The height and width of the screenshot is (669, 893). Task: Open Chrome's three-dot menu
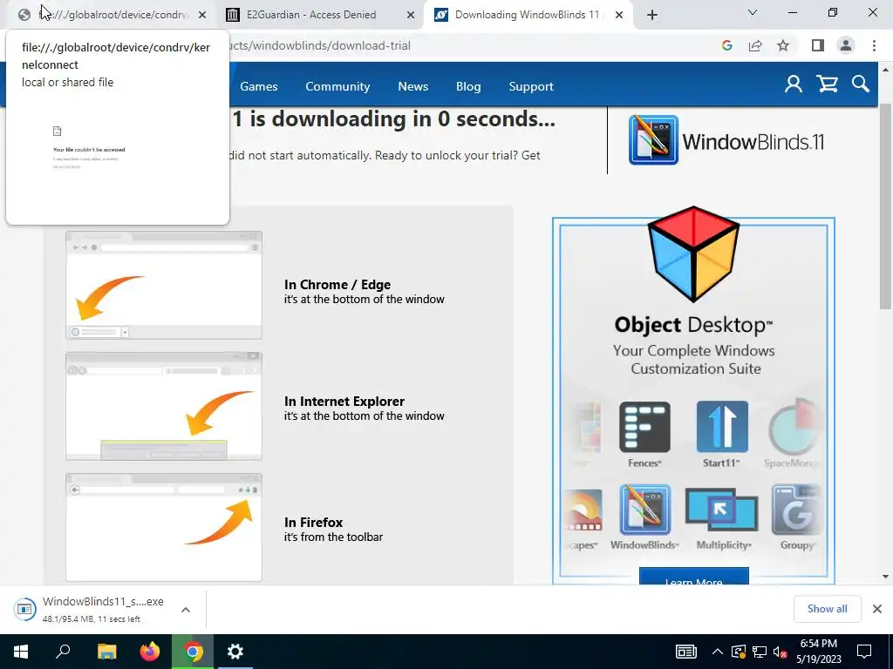(874, 45)
